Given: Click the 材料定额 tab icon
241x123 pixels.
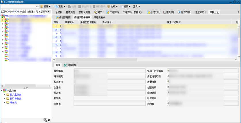Looking at the screenshot, I should tap(65, 65).
